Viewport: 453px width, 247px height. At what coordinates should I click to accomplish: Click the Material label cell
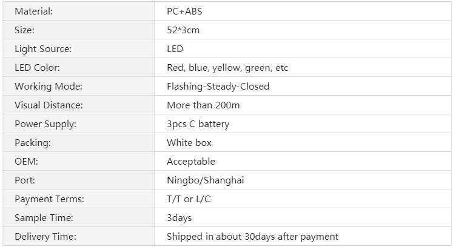(78, 11)
